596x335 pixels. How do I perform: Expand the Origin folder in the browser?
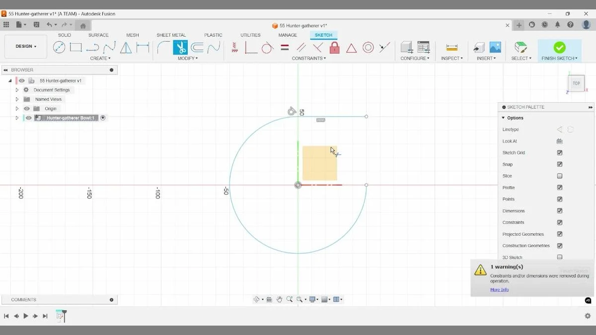[17, 108]
